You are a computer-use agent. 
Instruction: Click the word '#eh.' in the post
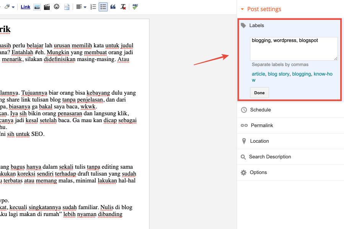coord(40,53)
